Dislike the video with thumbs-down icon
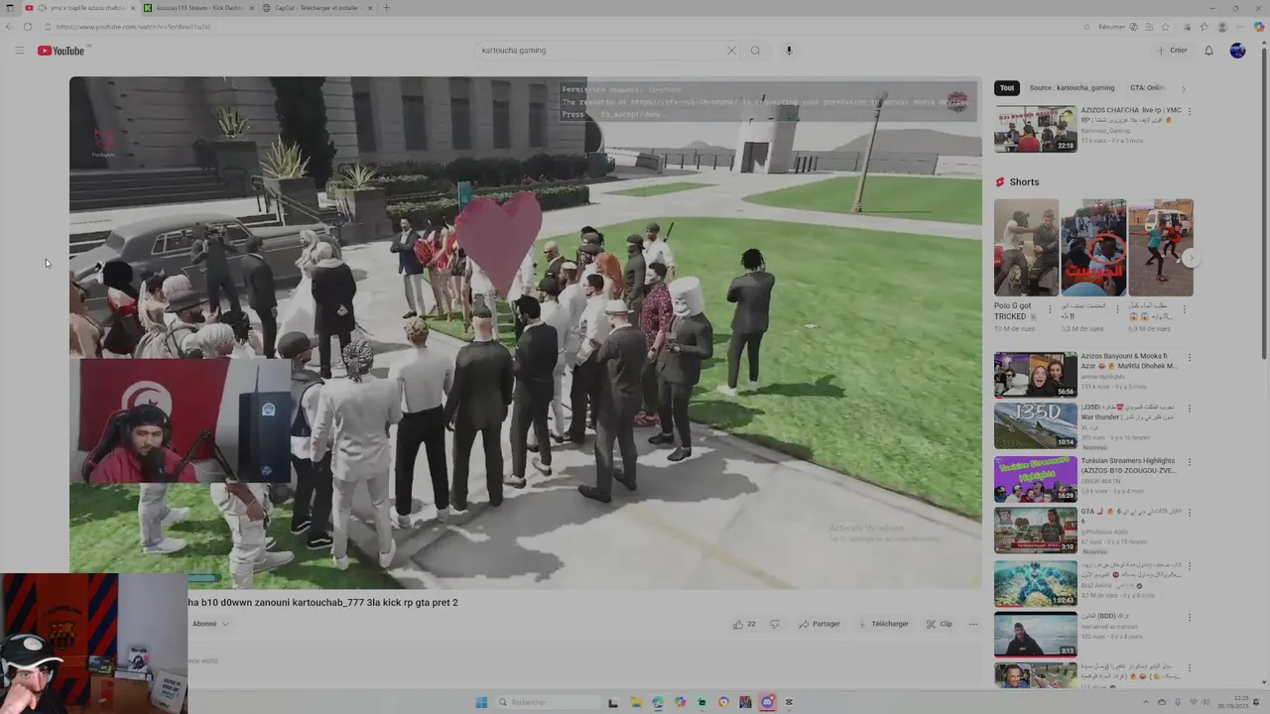 point(775,624)
